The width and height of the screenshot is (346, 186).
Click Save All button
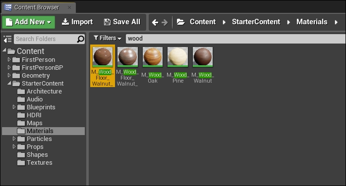(x=122, y=22)
